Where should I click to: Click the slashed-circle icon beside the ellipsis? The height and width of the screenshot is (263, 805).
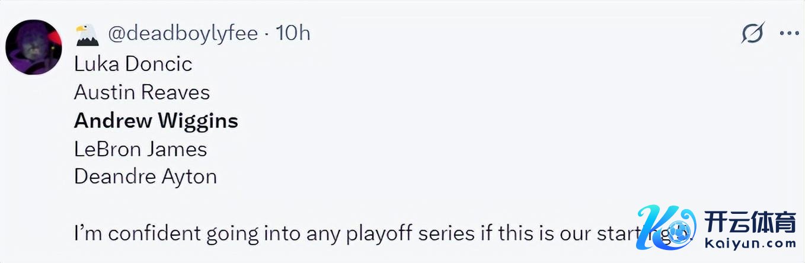753,34
